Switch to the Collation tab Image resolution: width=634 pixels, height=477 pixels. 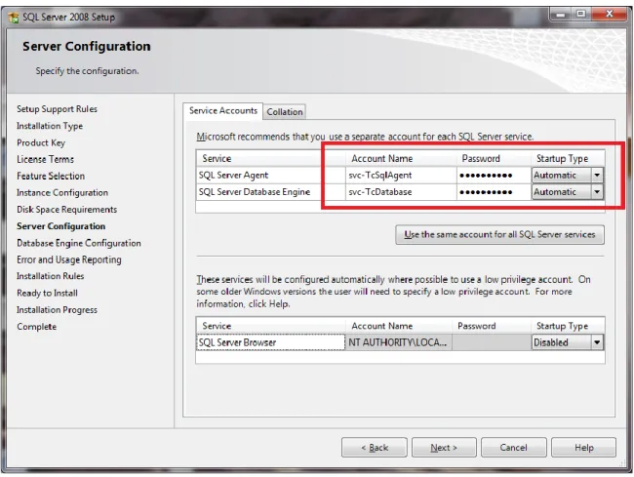(284, 112)
